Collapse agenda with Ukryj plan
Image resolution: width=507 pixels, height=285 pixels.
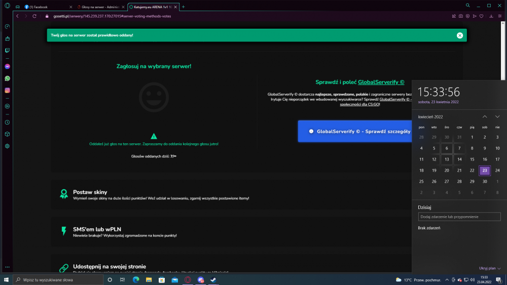(x=490, y=268)
